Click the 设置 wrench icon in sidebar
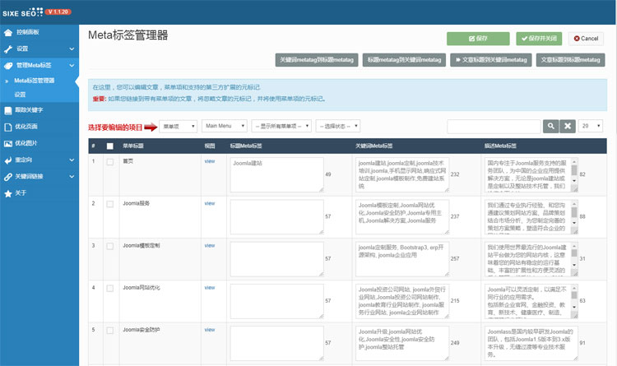Screen dimensions: 617x366 (8, 49)
